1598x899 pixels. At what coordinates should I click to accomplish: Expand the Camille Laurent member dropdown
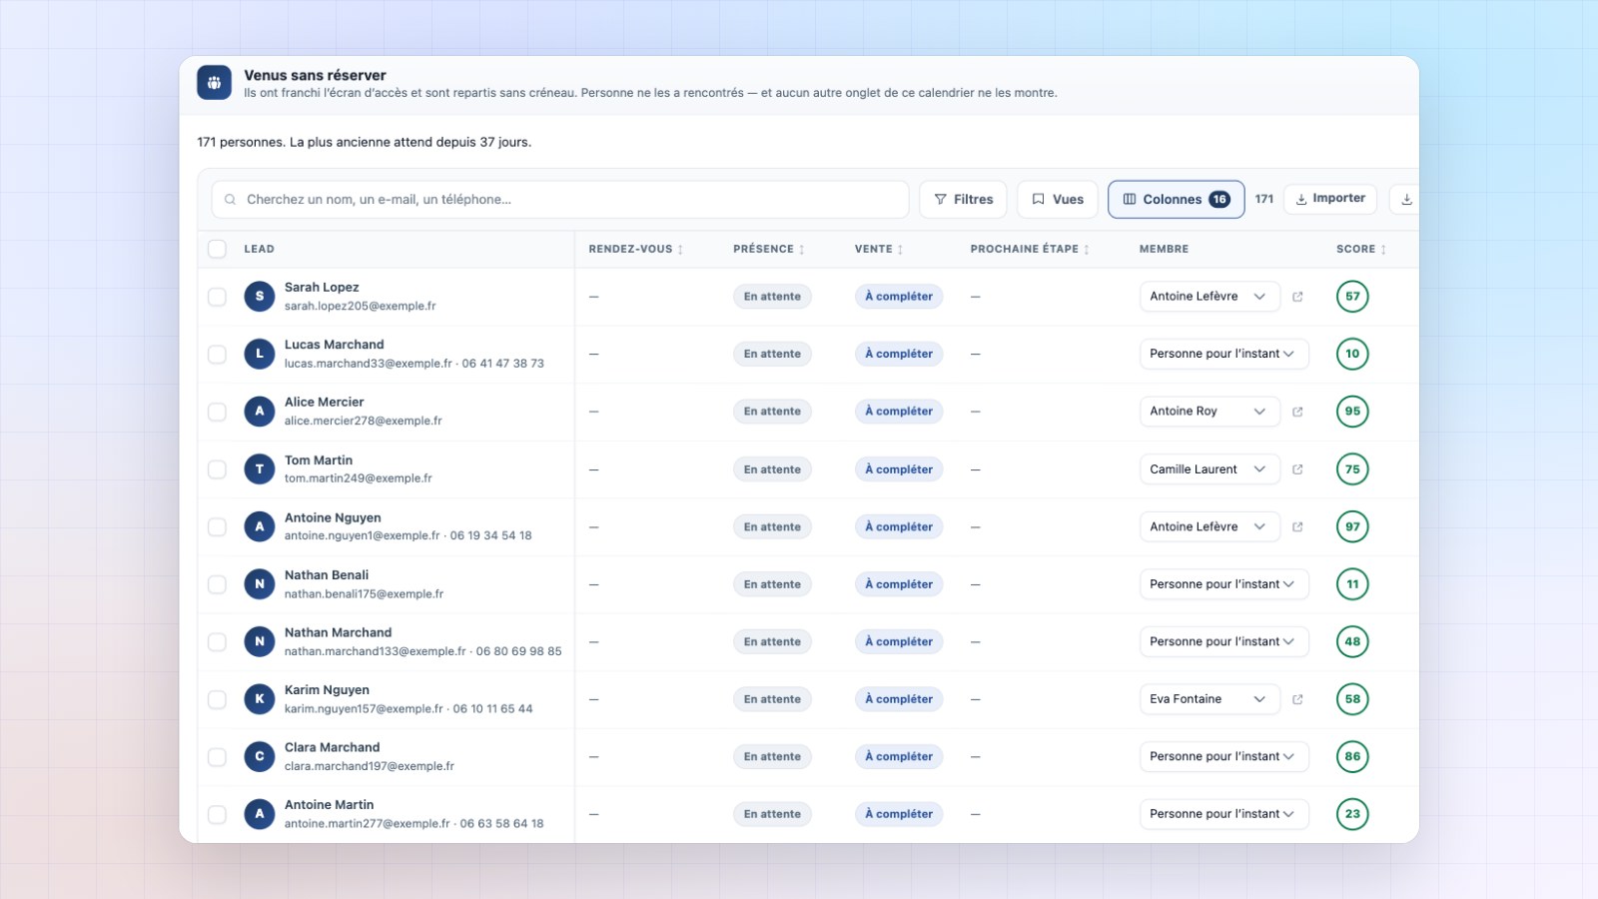1209,469
